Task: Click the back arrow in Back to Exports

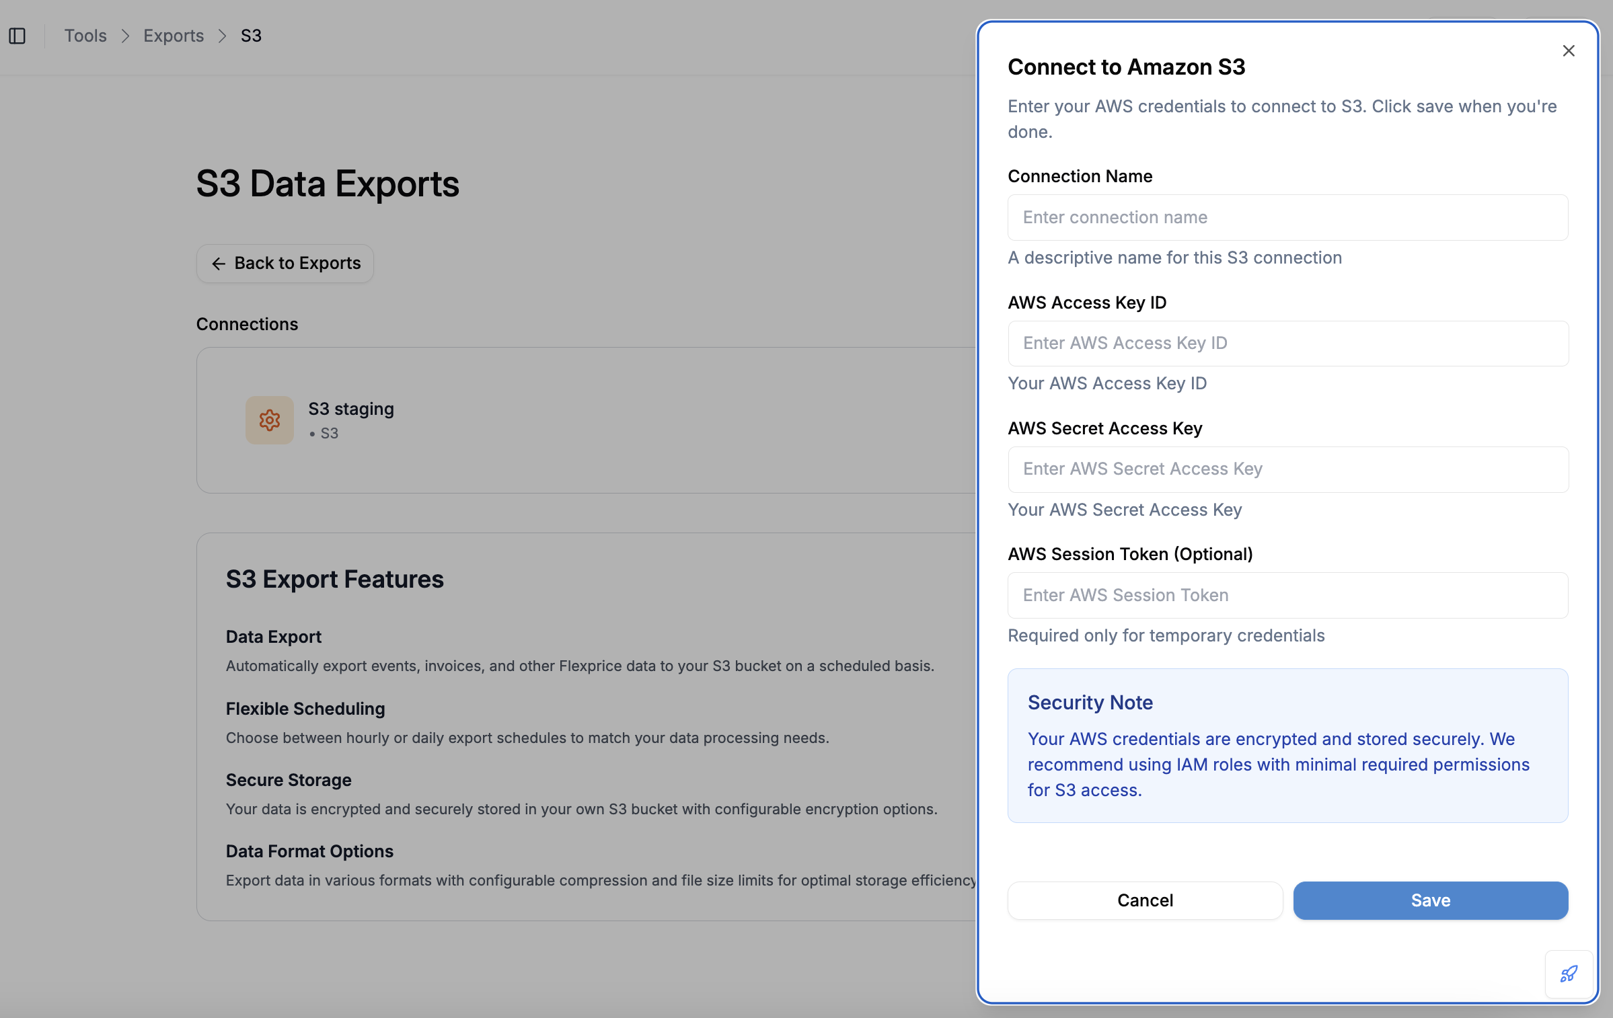Action: point(219,264)
